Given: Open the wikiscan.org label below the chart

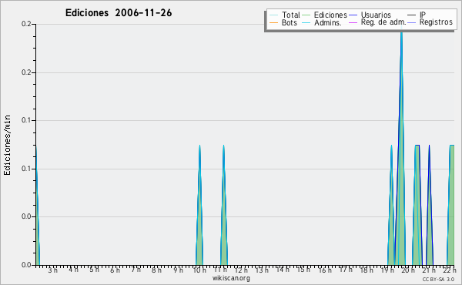Looking at the screenshot, I should [231, 278].
